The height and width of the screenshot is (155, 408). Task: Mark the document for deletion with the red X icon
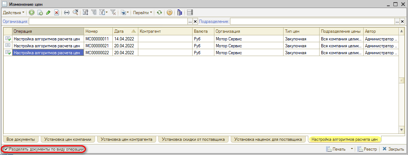(56, 12)
